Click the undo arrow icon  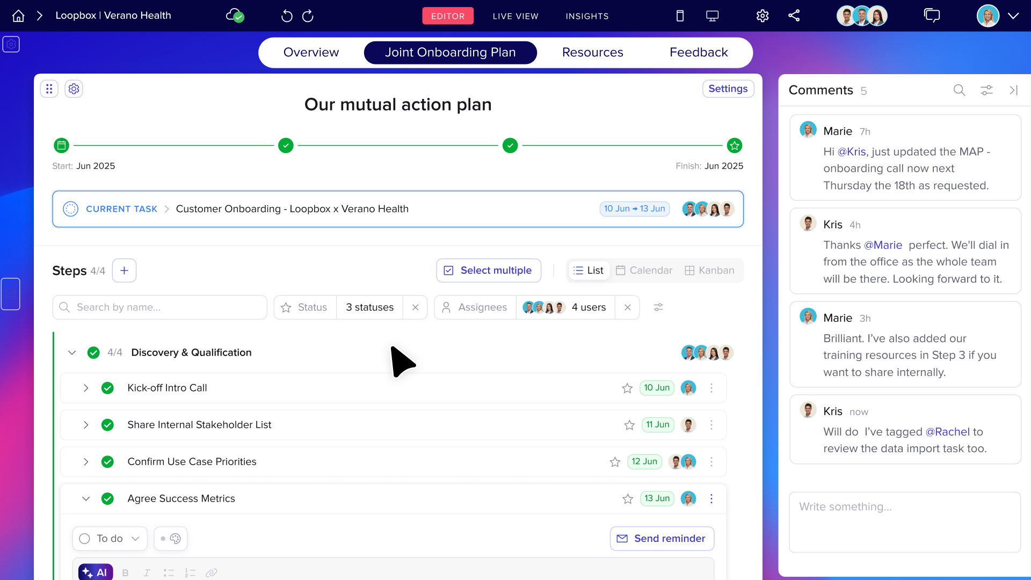point(287,16)
